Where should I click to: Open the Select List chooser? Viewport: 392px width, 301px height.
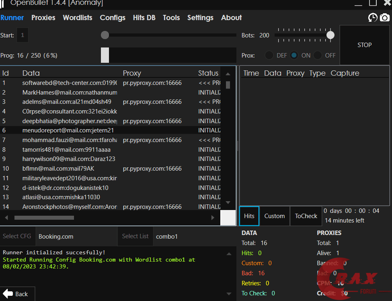[x=135, y=236]
